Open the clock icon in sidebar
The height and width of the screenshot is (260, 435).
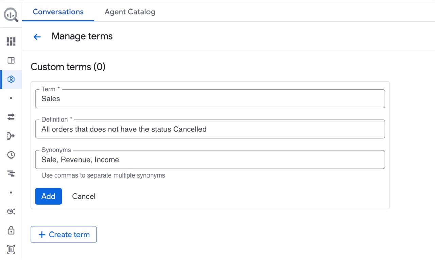point(11,155)
